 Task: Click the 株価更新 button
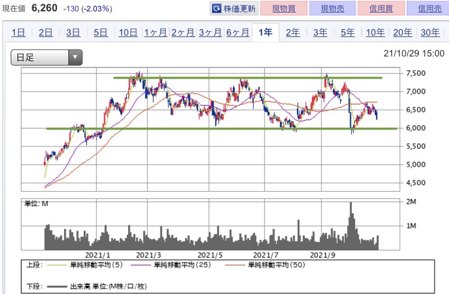coord(234,8)
